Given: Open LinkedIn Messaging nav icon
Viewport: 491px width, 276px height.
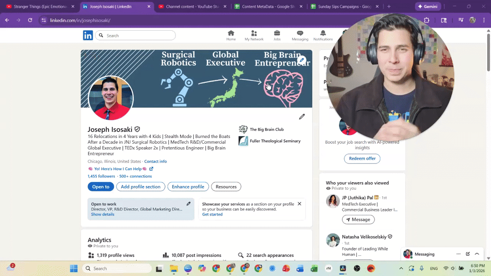Looking at the screenshot, I should 300,35.
